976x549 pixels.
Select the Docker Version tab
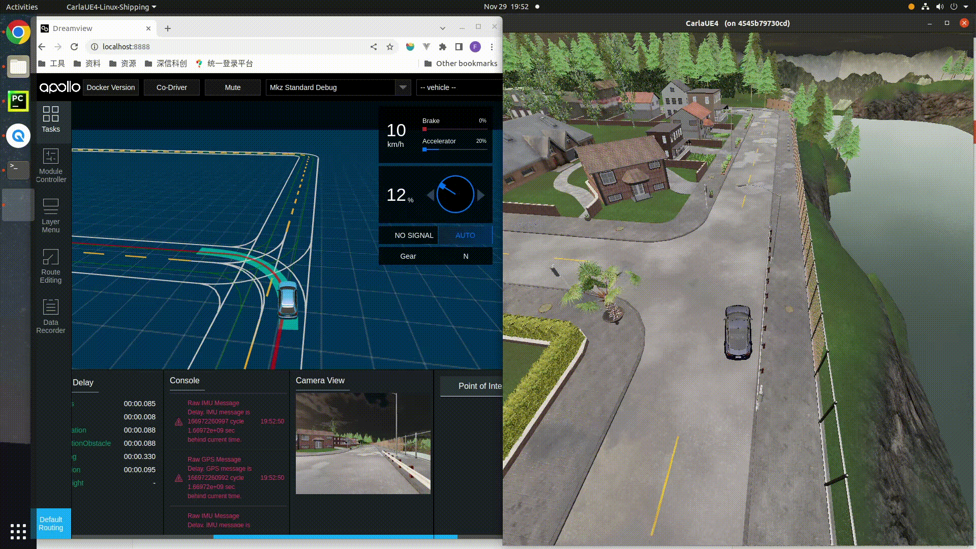110,87
